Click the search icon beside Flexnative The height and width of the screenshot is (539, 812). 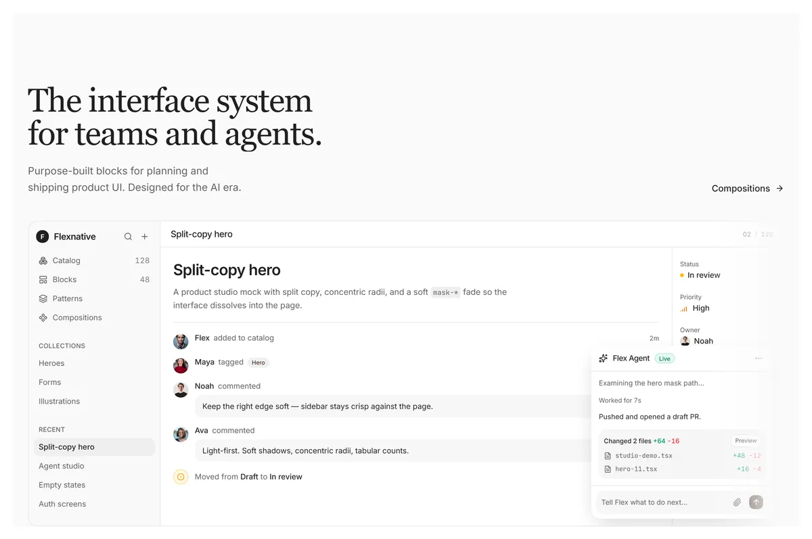tap(128, 237)
